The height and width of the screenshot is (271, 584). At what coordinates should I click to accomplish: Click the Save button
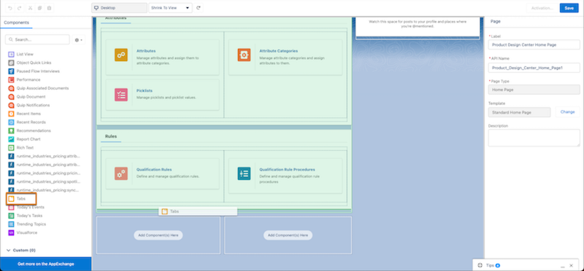(x=569, y=8)
